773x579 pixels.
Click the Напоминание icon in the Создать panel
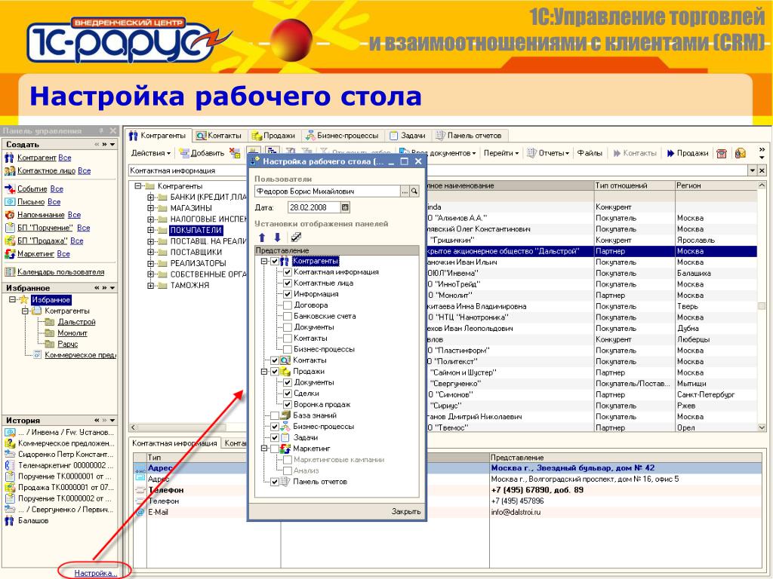pos(9,215)
